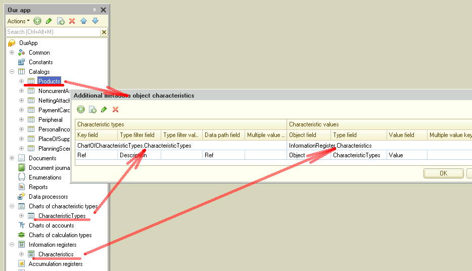Delete the characteristic row using dialog red X
This screenshot has height=271, width=472.
tap(115, 109)
